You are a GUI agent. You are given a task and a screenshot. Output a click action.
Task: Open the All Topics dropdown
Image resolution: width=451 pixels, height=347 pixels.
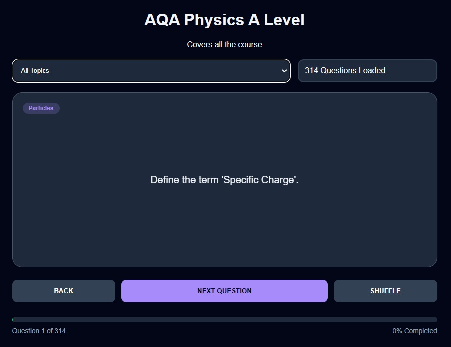point(151,71)
